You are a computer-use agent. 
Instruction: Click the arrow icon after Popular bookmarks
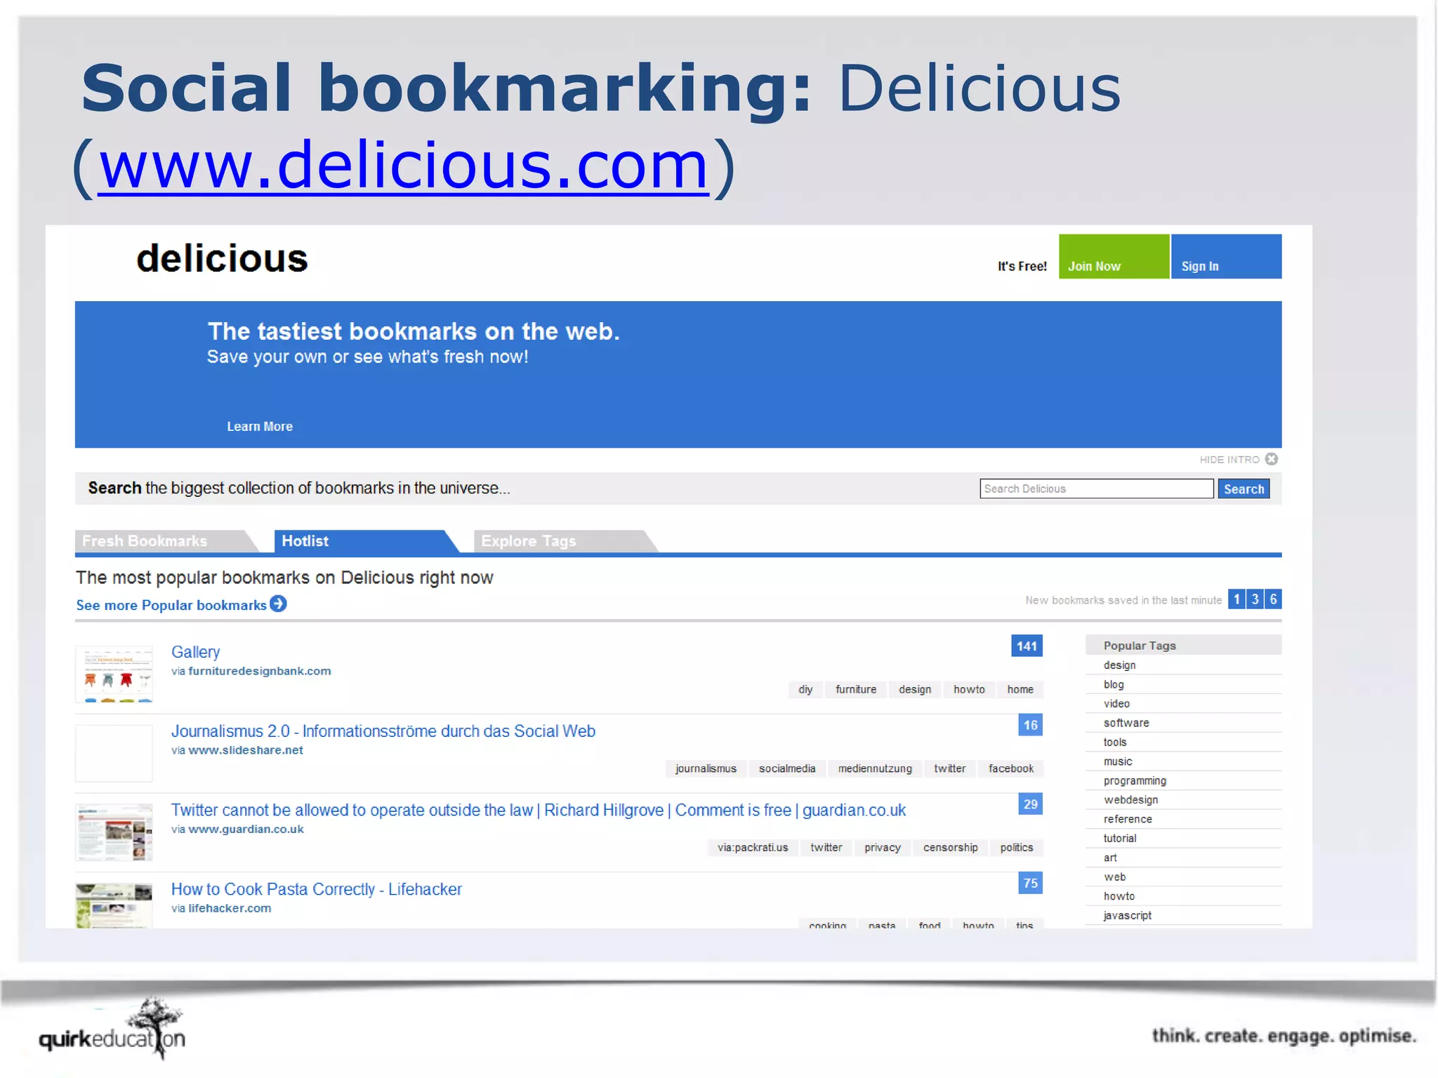279,604
